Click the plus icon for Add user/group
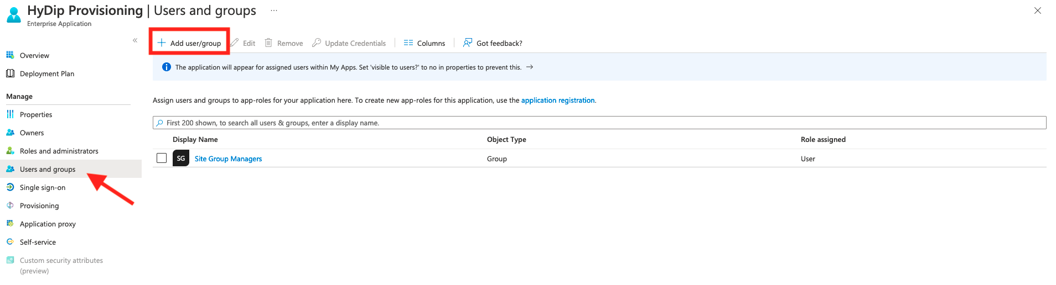The image size is (1056, 285). pos(162,43)
